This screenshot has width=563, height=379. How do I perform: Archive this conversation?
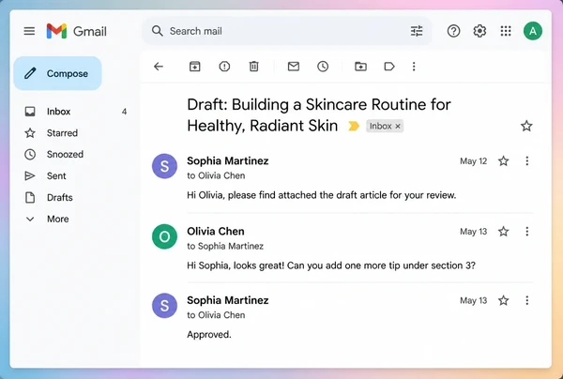coord(194,67)
